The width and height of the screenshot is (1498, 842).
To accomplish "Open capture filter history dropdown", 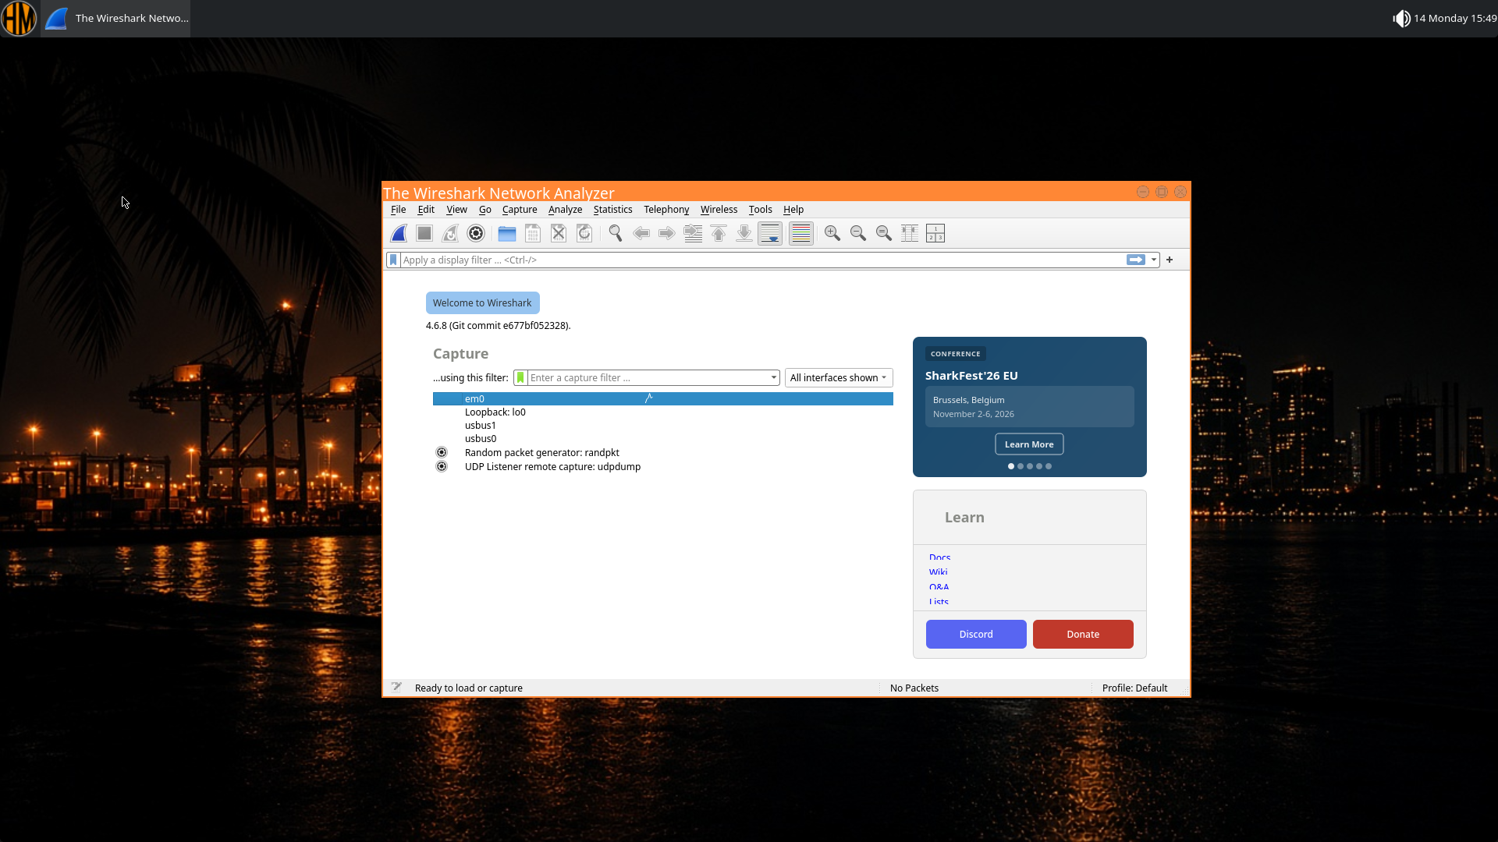I will pos(774,377).
